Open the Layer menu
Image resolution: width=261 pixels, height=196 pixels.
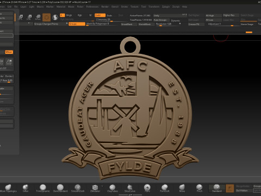click(23, 7)
